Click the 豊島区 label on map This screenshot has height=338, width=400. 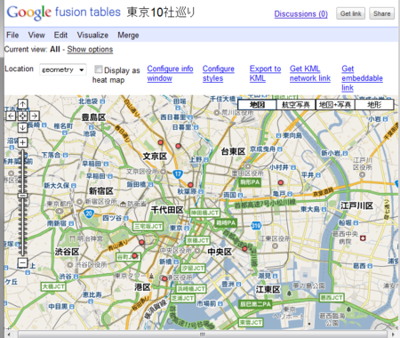point(93,117)
